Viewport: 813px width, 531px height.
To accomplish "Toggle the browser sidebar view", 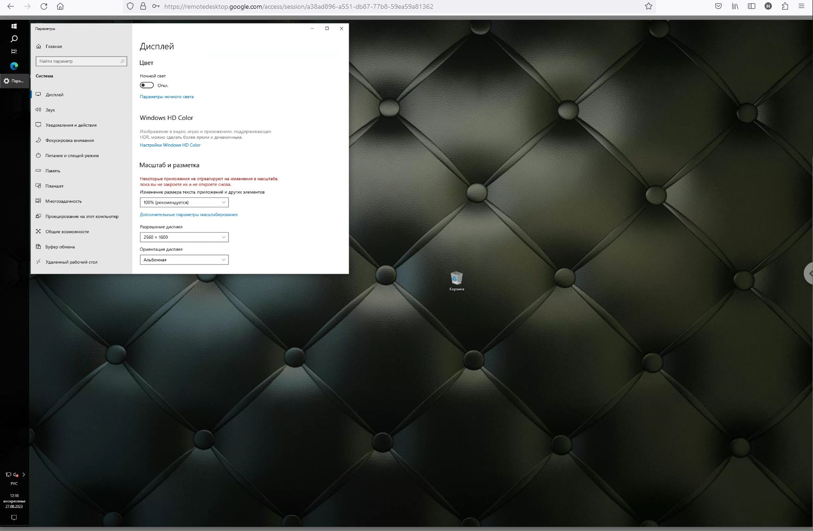I will click(752, 6).
